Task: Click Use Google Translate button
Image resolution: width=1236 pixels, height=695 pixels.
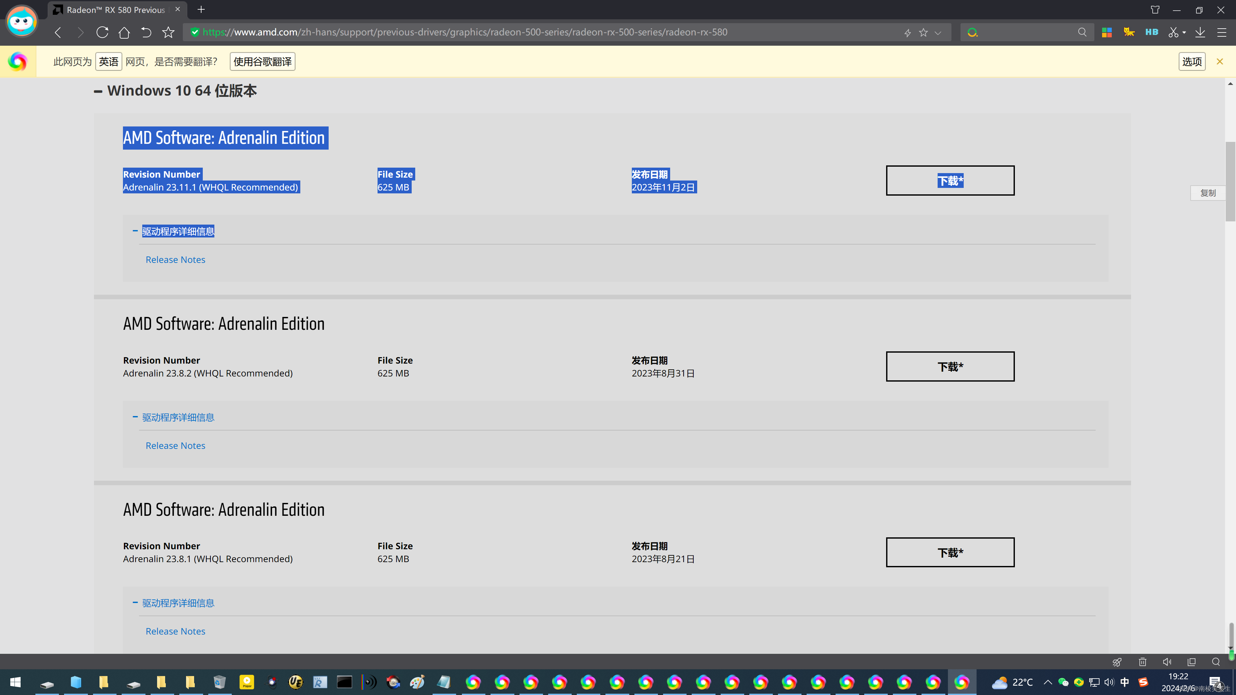Action: (x=262, y=61)
